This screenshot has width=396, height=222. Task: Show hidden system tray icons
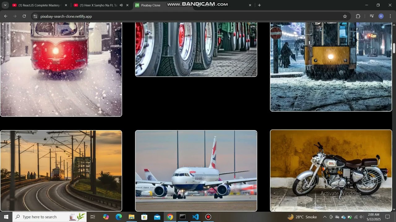[325, 217]
